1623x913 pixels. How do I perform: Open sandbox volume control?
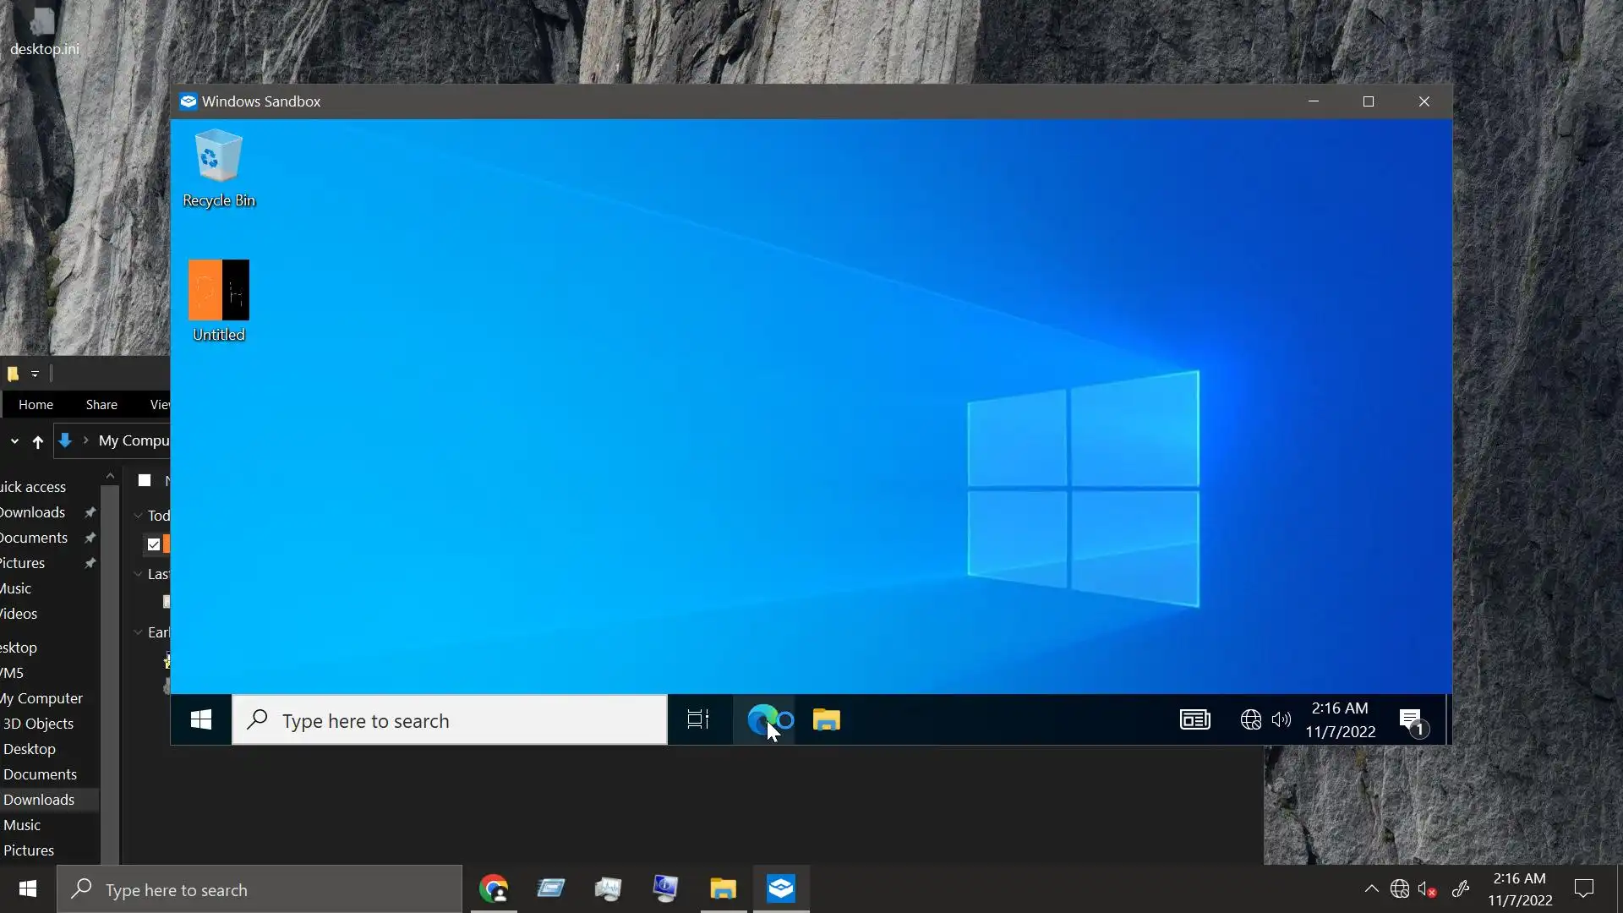[x=1281, y=720]
